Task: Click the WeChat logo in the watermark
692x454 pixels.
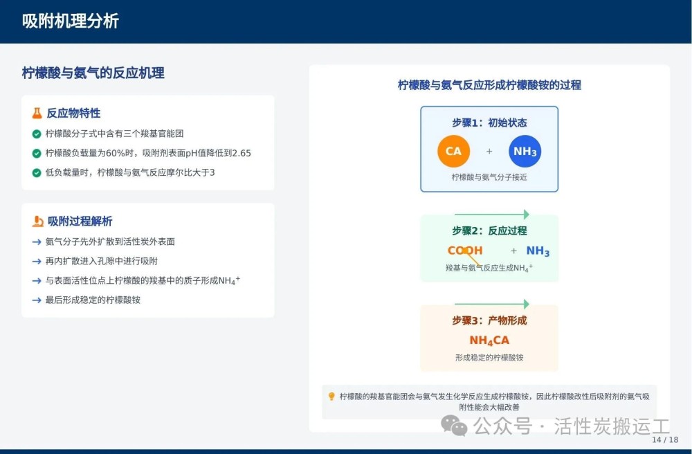Action: click(454, 425)
